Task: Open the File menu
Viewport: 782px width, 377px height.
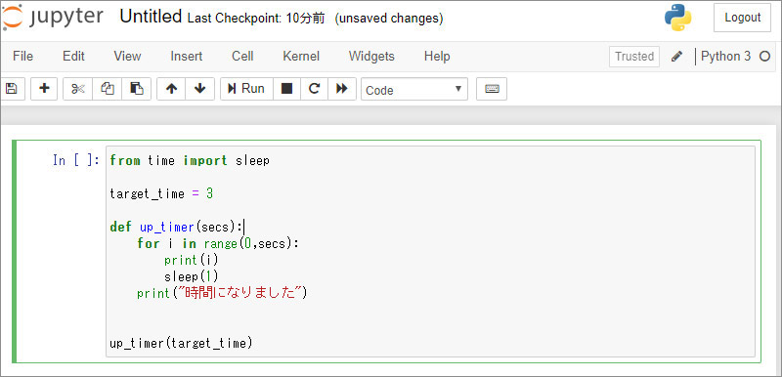Action: coord(22,57)
